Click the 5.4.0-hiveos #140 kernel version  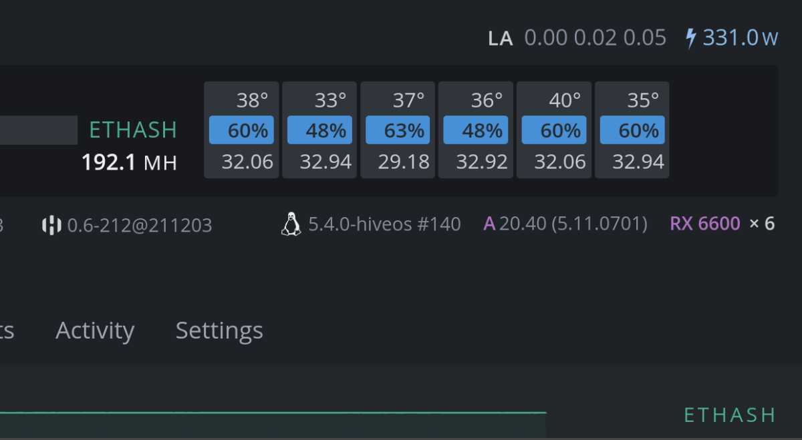point(384,224)
